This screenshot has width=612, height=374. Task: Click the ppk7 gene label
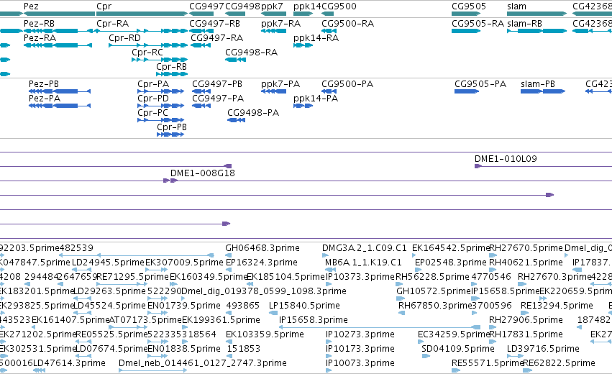272,6
